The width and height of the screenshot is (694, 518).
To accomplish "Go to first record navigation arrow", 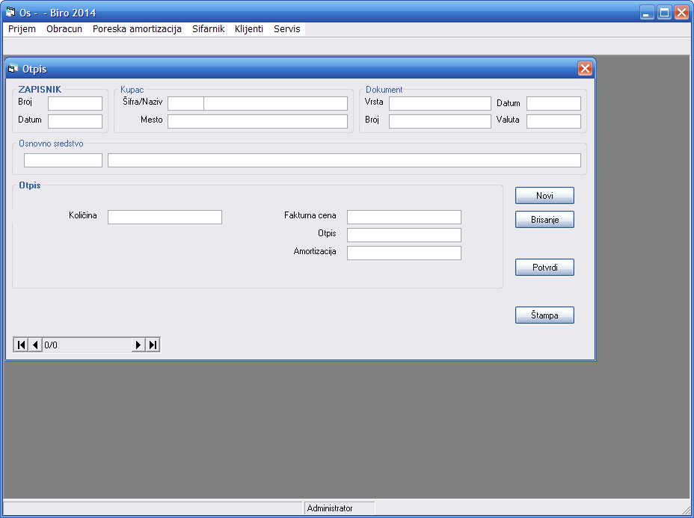I will pyautogui.click(x=21, y=345).
